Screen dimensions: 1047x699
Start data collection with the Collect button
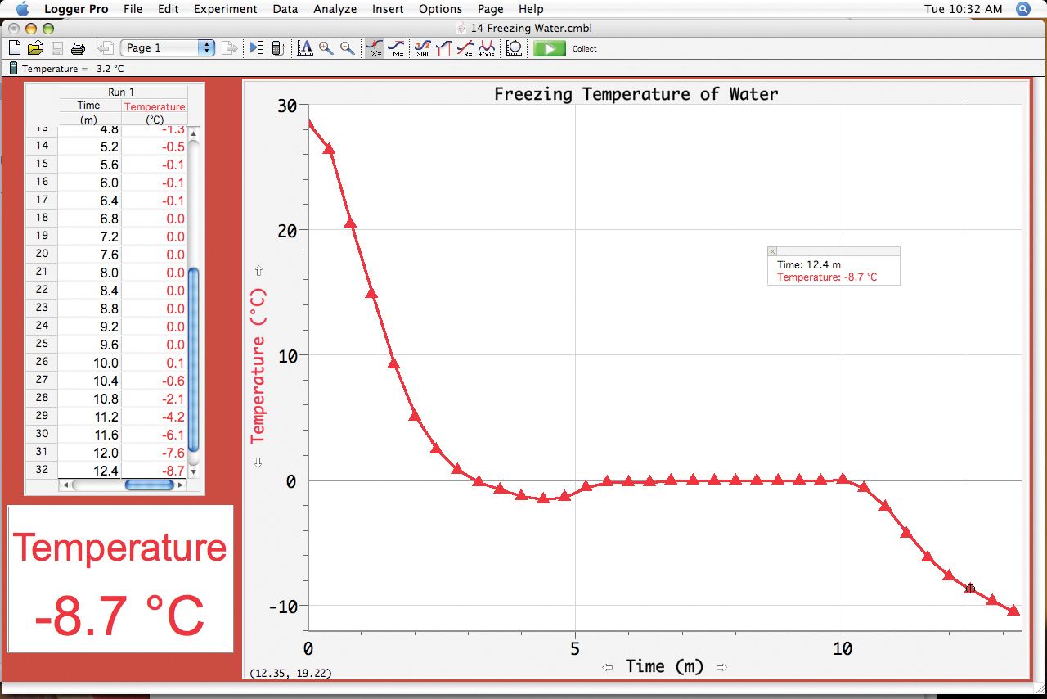click(x=548, y=47)
